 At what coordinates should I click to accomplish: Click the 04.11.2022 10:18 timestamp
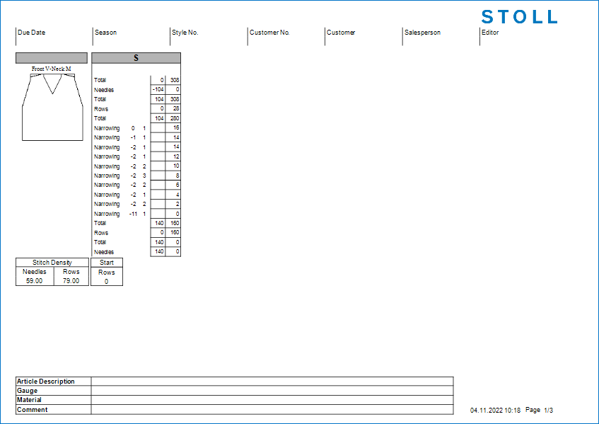click(x=495, y=411)
